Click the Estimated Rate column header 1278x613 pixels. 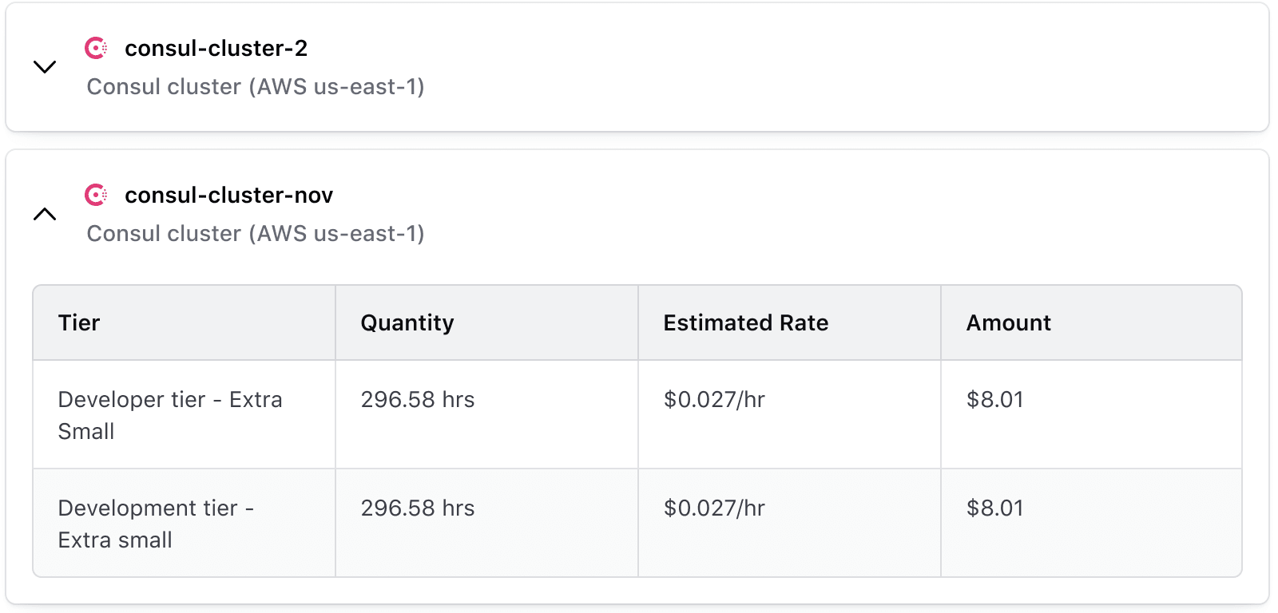coord(745,322)
